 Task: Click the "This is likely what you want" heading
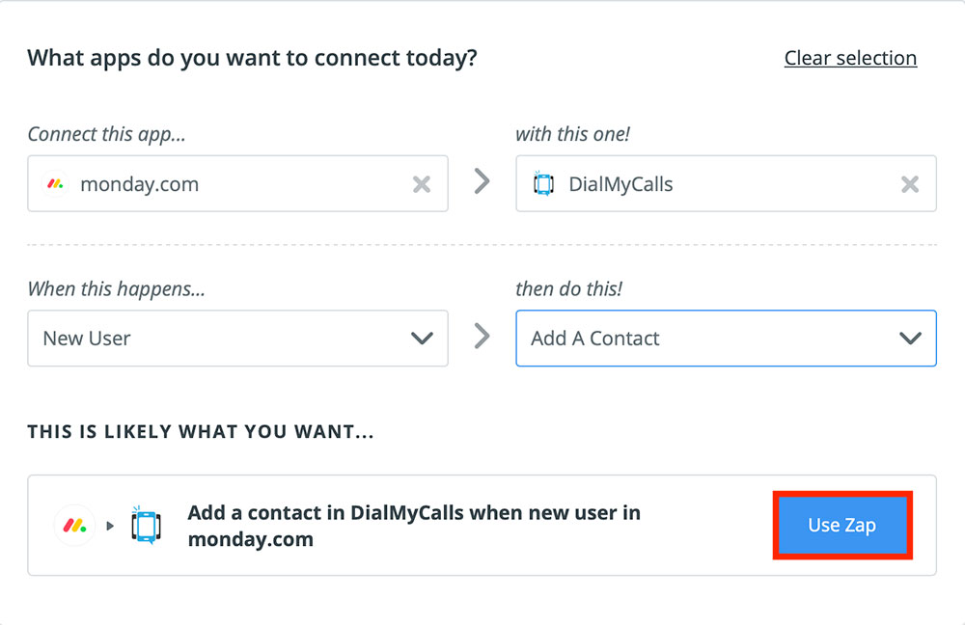pyautogui.click(x=201, y=432)
